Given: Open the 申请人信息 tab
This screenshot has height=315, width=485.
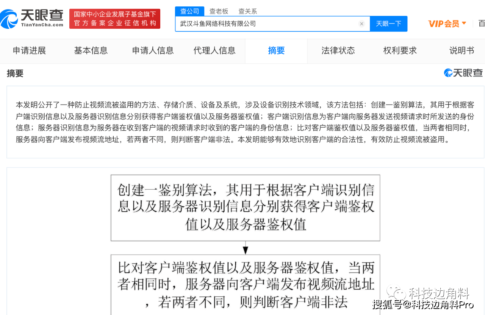Looking at the screenshot, I should point(153,51).
